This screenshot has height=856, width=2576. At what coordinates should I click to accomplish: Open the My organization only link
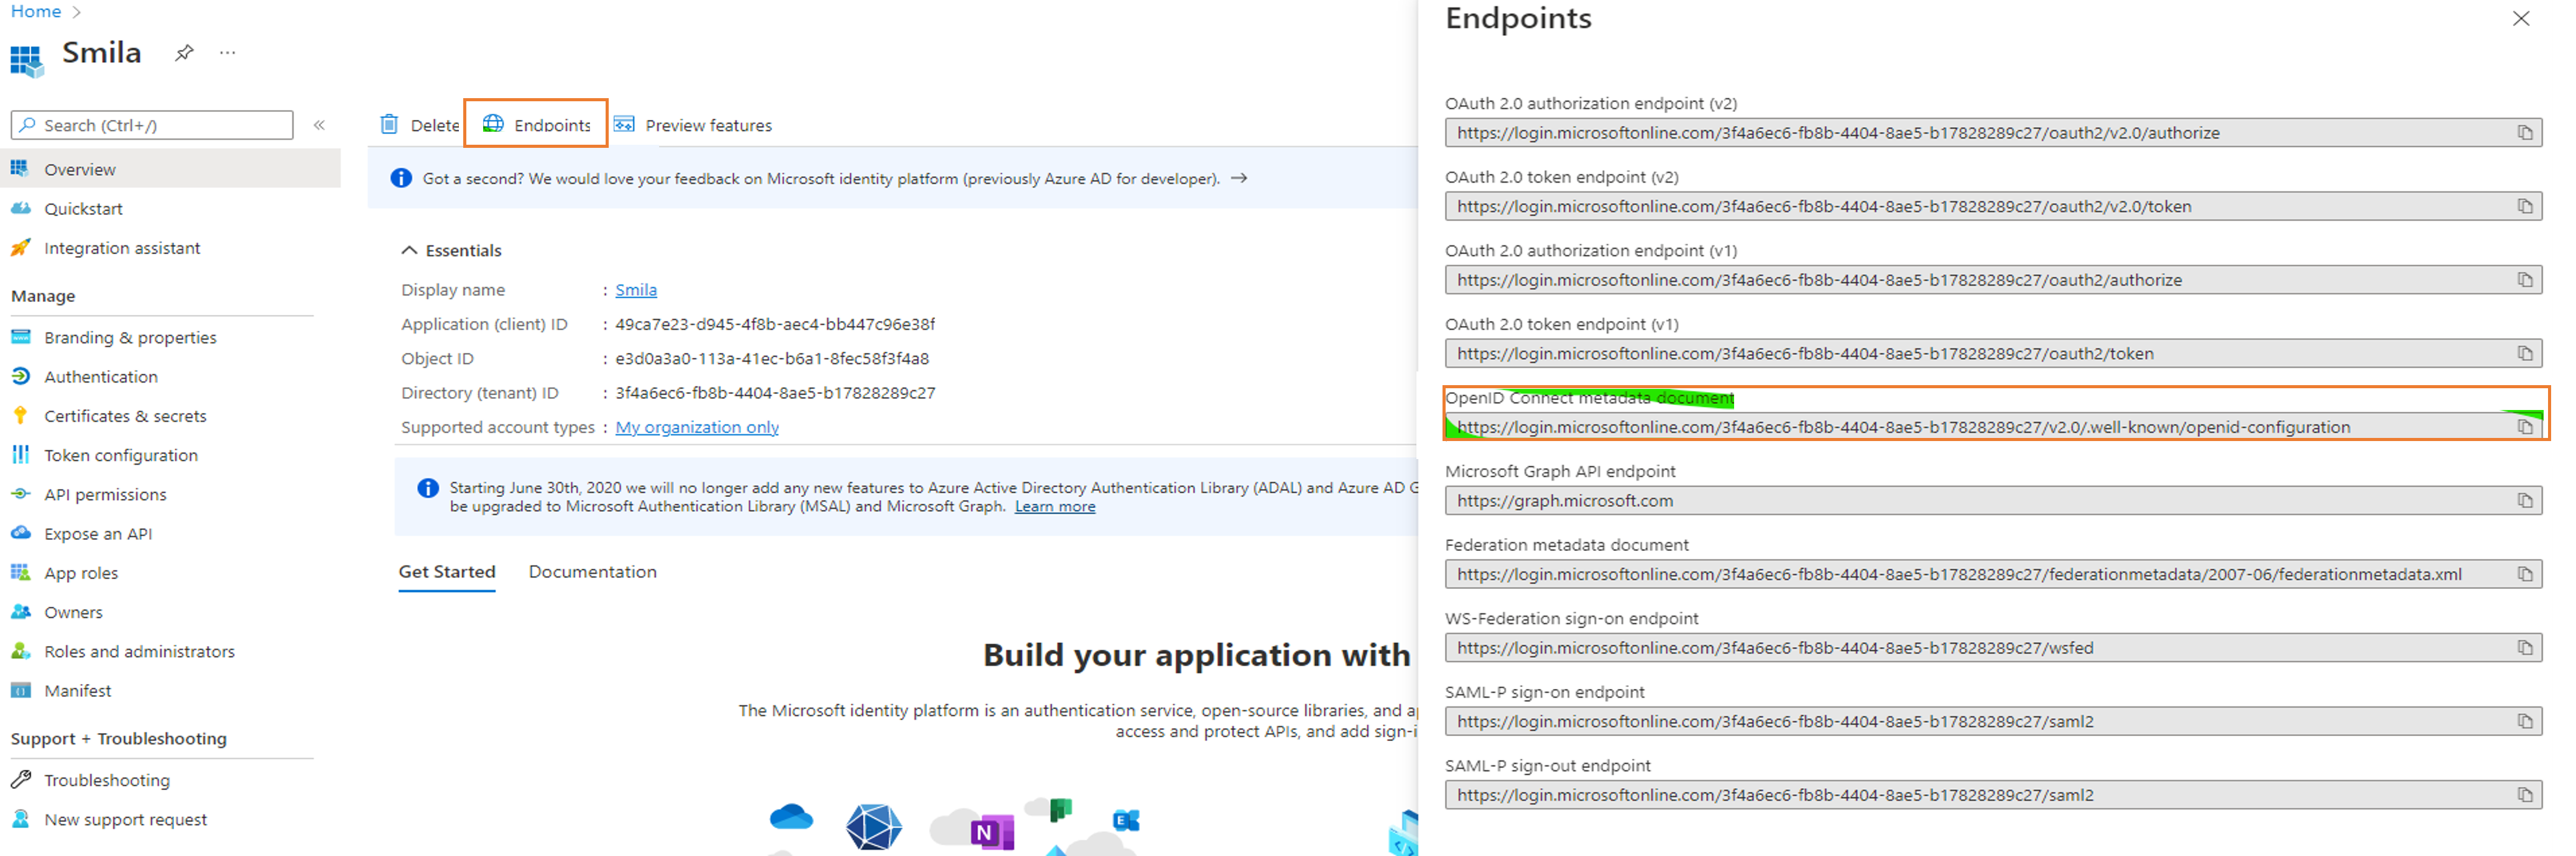click(697, 427)
